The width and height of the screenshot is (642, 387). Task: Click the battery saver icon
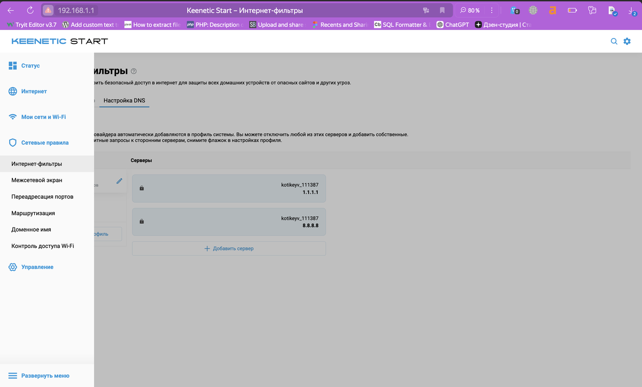572,10
